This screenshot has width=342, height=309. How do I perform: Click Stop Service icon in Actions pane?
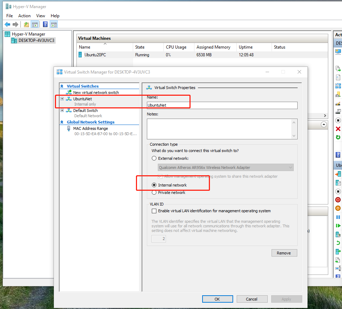coord(338,120)
